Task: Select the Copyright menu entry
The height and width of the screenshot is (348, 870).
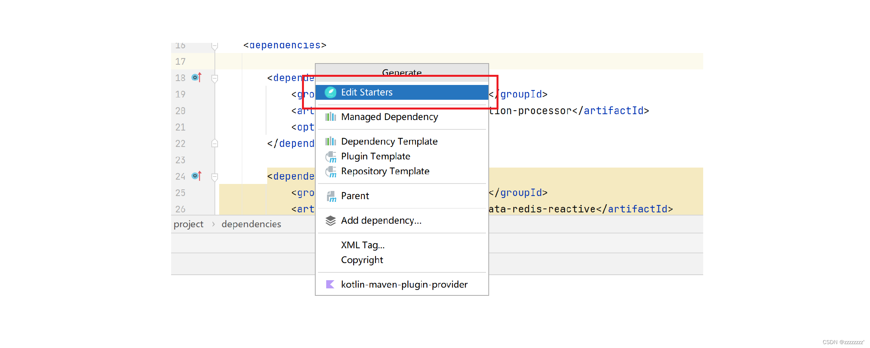Action: click(402, 260)
